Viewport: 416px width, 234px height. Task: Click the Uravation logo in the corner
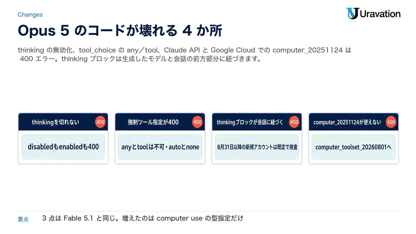point(373,14)
